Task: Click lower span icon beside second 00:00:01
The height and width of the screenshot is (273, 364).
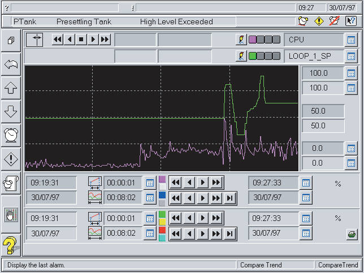Action: [95, 219]
